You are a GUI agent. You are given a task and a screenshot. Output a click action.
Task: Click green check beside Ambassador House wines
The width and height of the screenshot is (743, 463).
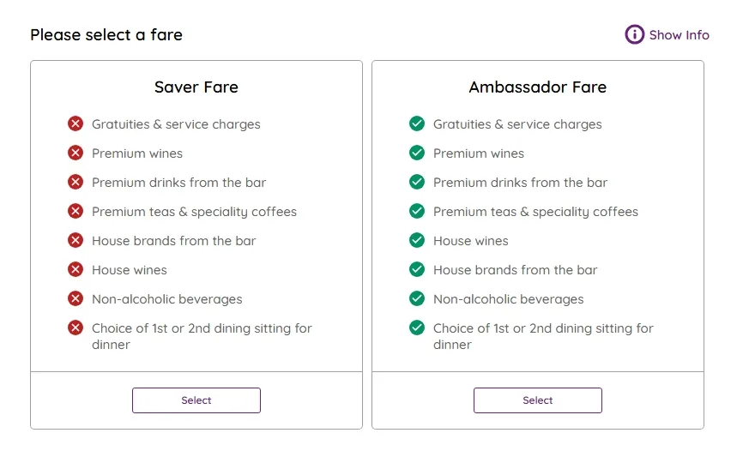pos(417,241)
